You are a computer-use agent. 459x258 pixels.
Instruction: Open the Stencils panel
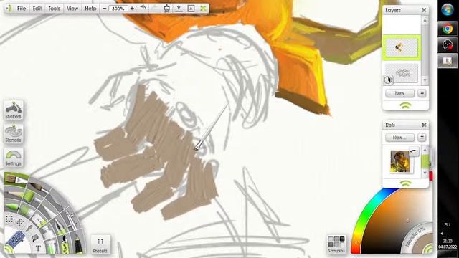[x=14, y=134]
